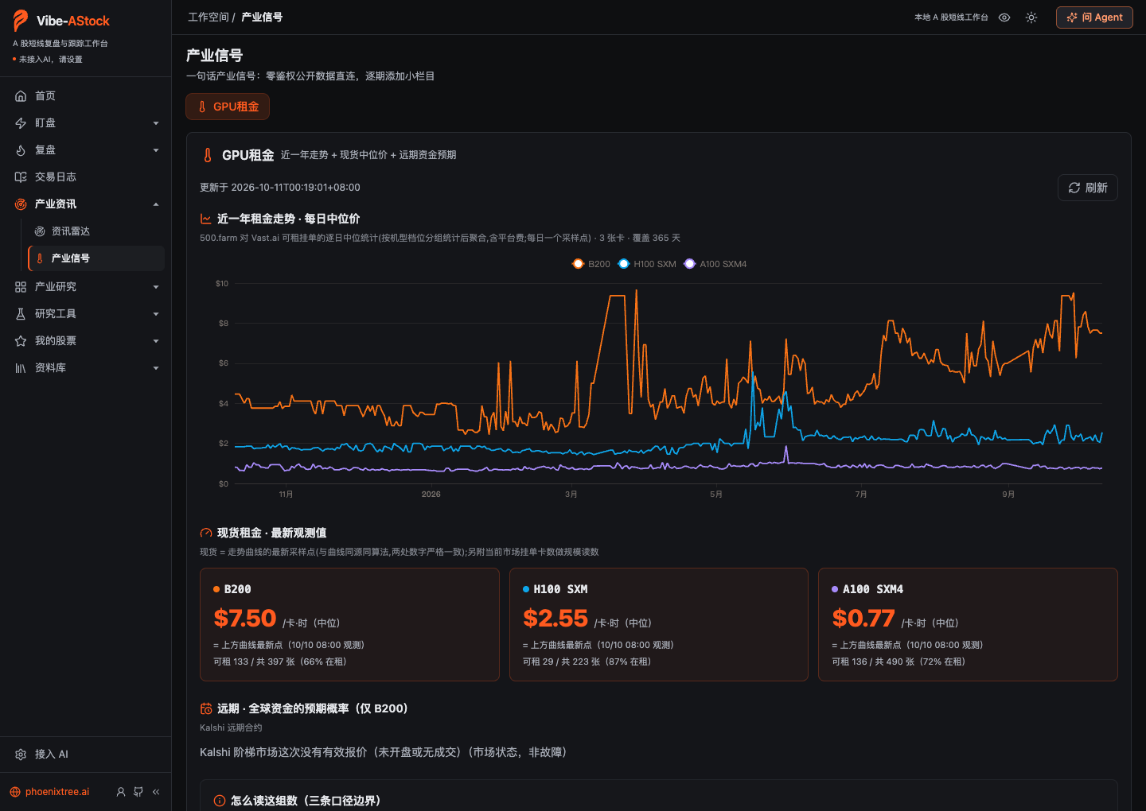This screenshot has height=811, width=1146.
Task: Expand the 盯盘 menu chevron
Action: coord(156,123)
